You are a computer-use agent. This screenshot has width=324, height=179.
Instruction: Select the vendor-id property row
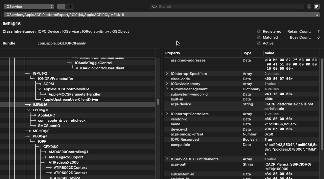click(x=242, y=119)
